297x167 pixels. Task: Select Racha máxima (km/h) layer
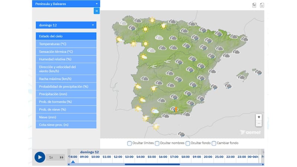[x=66, y=79]
